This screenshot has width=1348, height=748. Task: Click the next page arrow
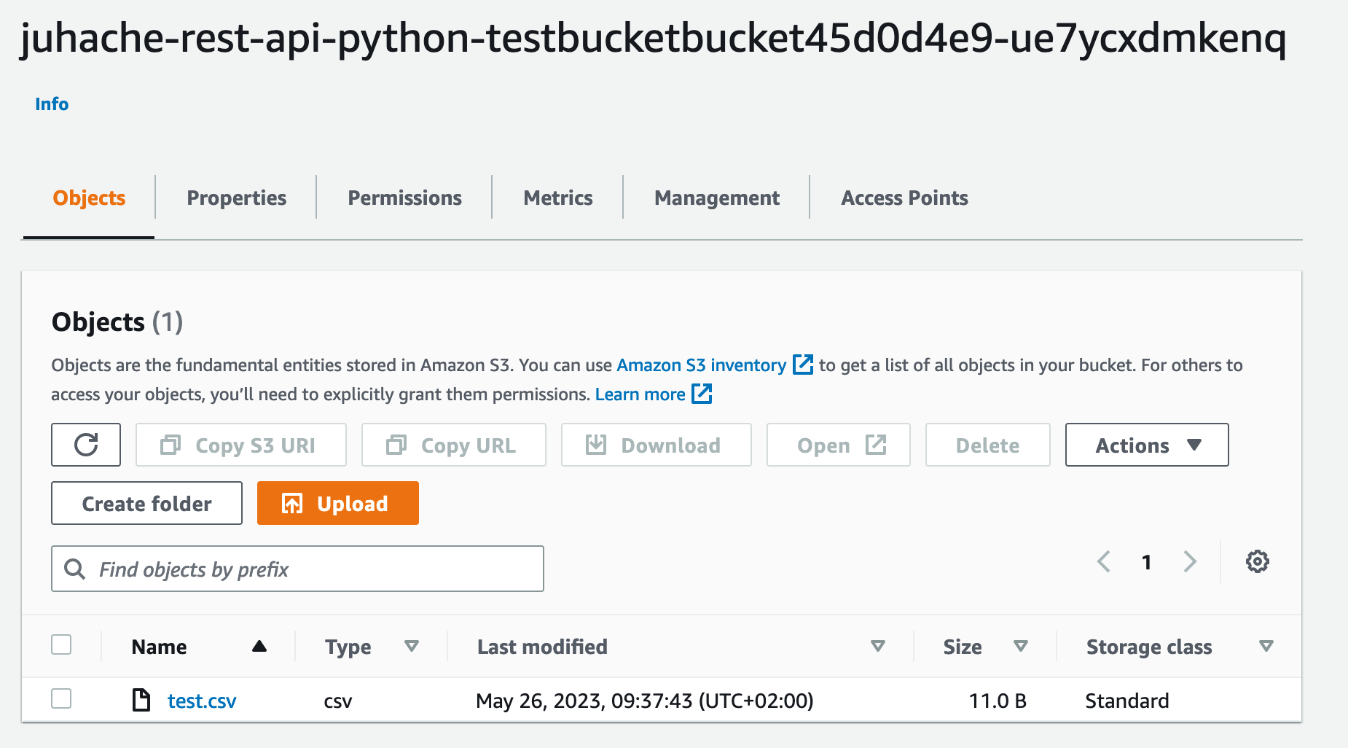tap(1190, 561)
